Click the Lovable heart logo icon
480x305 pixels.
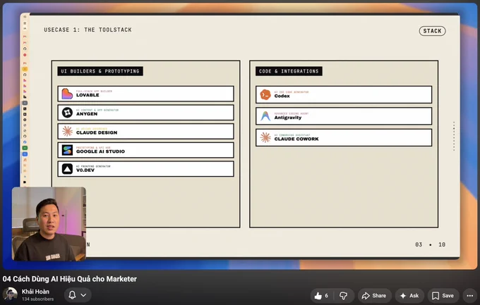pos(67,94)
